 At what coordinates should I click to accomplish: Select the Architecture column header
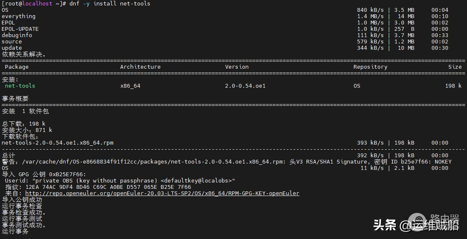pos(140,67)
